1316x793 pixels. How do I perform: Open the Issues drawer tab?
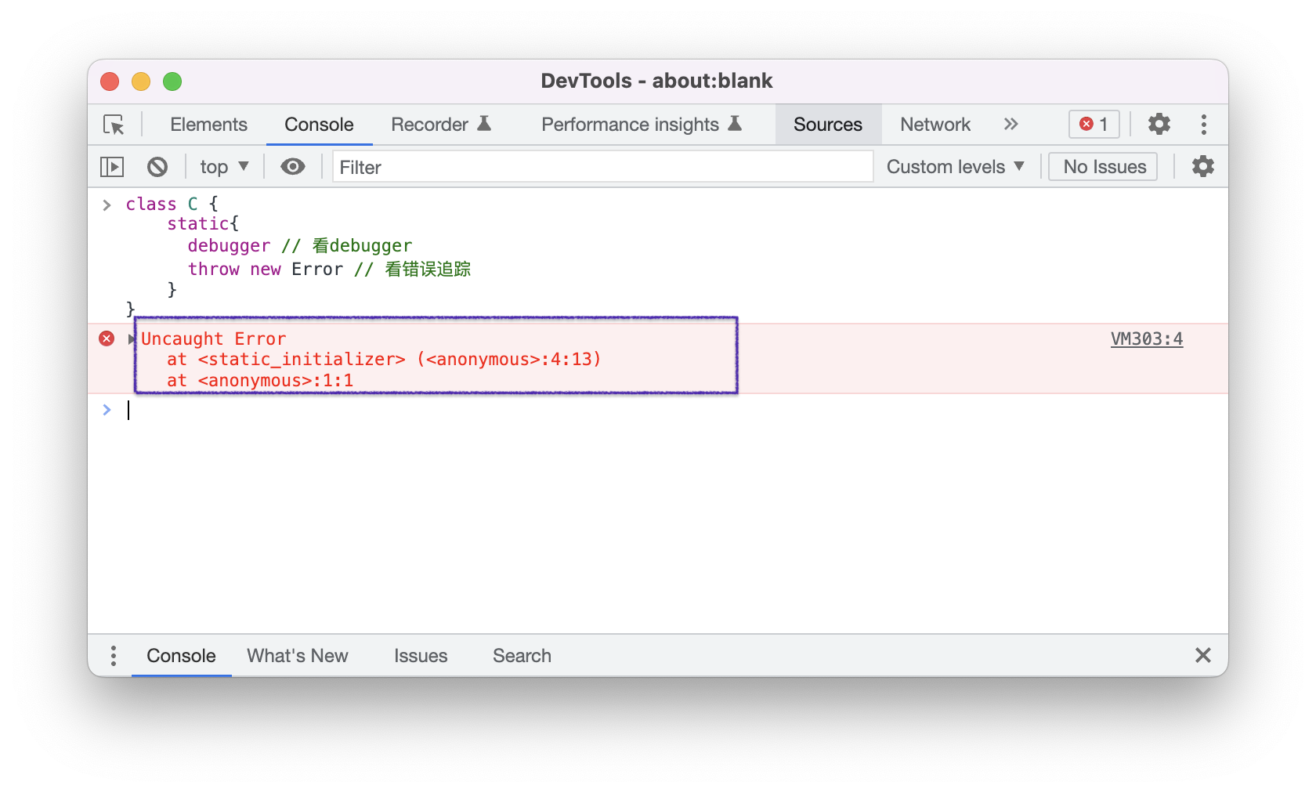pyautogui.click(x=421, y=656)
